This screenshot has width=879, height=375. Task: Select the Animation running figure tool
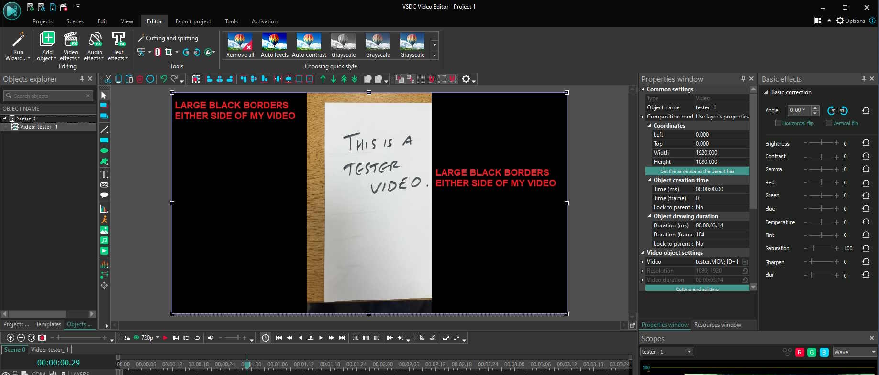[x=104, y=219]
